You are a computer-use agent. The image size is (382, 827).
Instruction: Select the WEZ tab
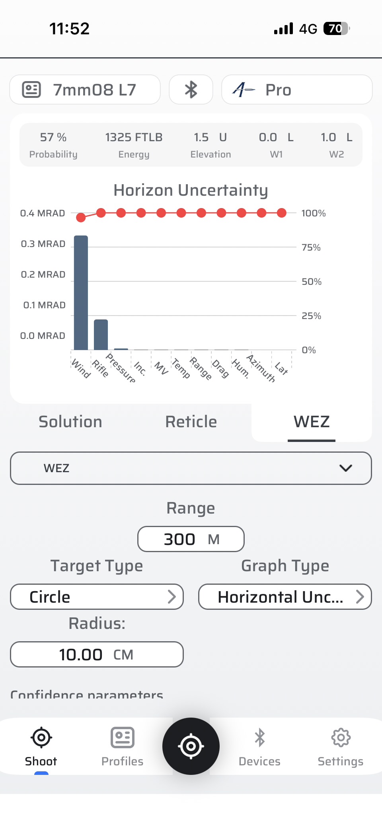coord(312,422)
